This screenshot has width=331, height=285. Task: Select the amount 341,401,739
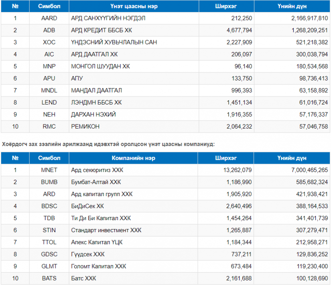(x=312, y=218)
